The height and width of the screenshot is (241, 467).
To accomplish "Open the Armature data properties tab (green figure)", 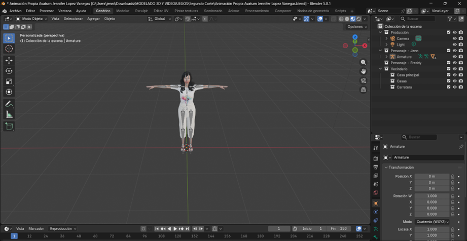I will click(x=376, y=229).
